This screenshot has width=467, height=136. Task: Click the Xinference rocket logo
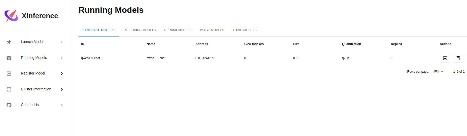tap(11, 16)
